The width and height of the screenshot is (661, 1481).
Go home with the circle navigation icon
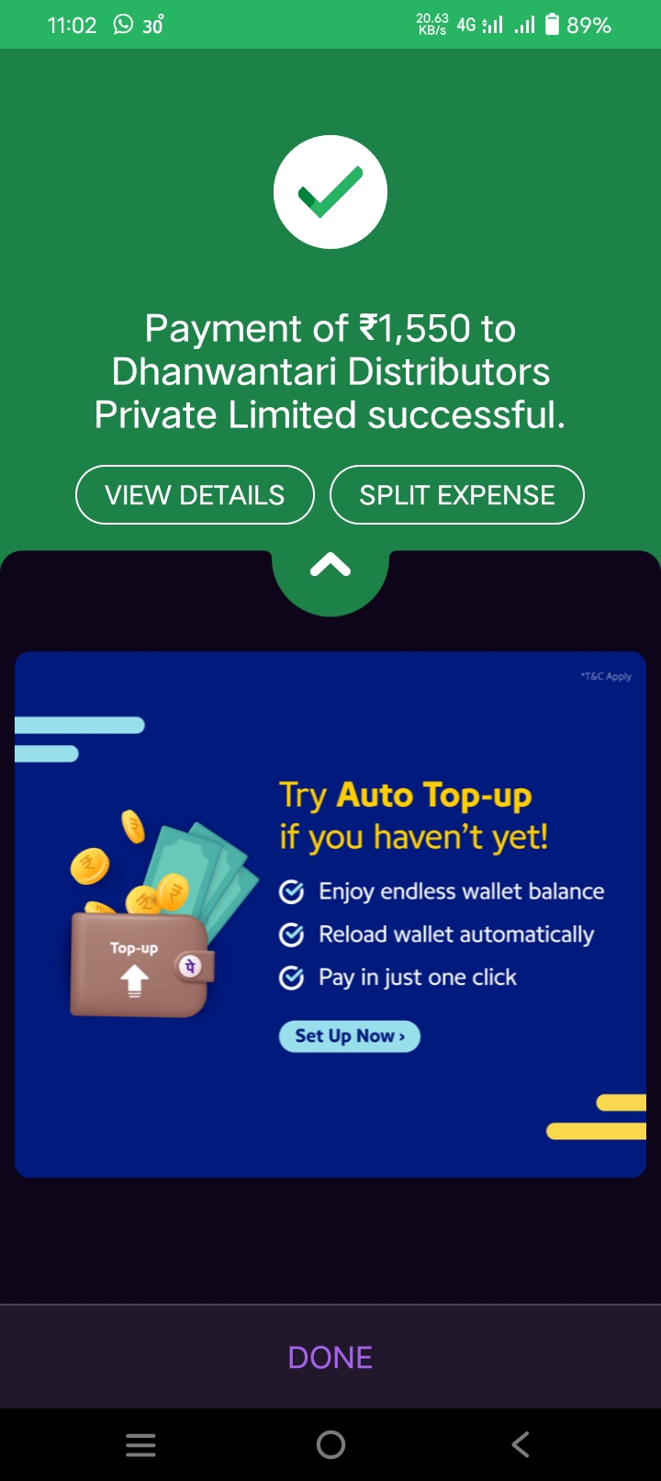[x=330, y=1445]
